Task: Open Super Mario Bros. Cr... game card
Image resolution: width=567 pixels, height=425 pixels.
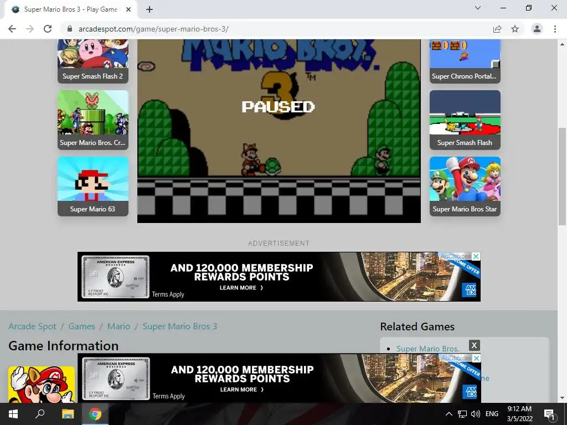Action: click(x=93, y=120)
